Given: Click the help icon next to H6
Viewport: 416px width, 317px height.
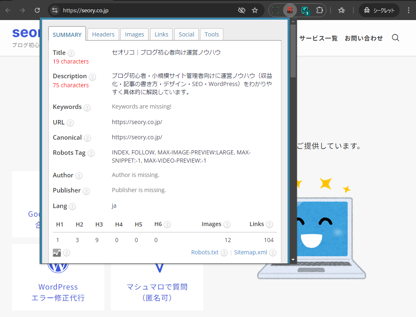Looking at the screenshot, I should [x=167, y=225].
